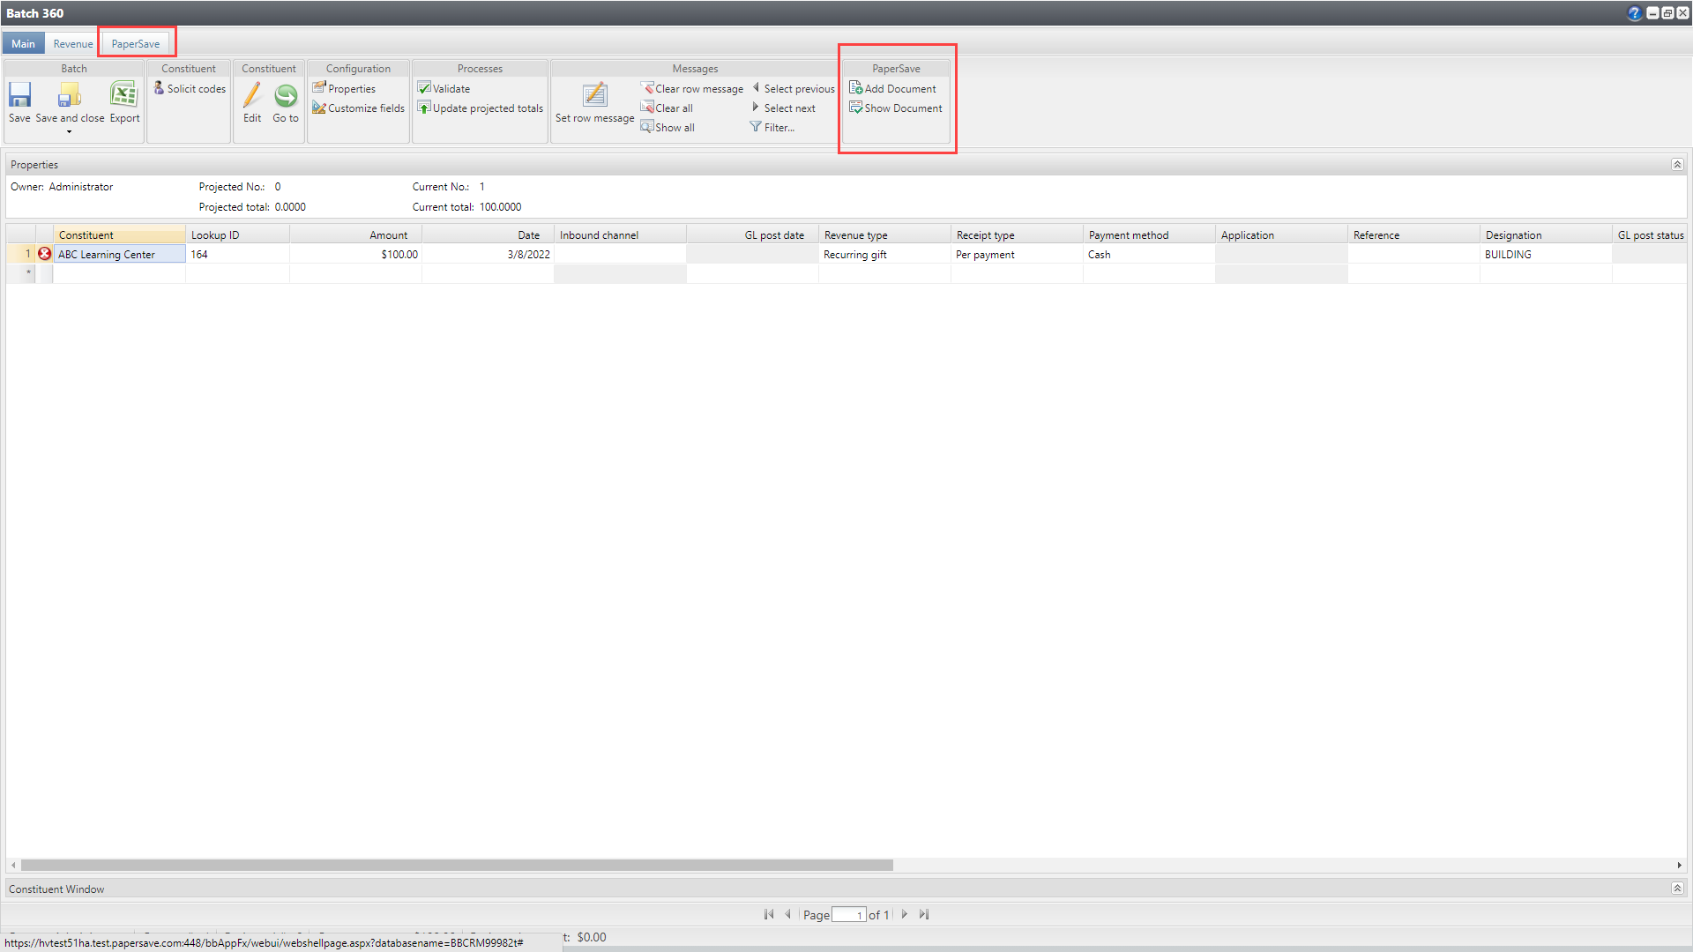
Task: Click the horizontal scrollbar of the grid
Action: [x=457, y=866]
